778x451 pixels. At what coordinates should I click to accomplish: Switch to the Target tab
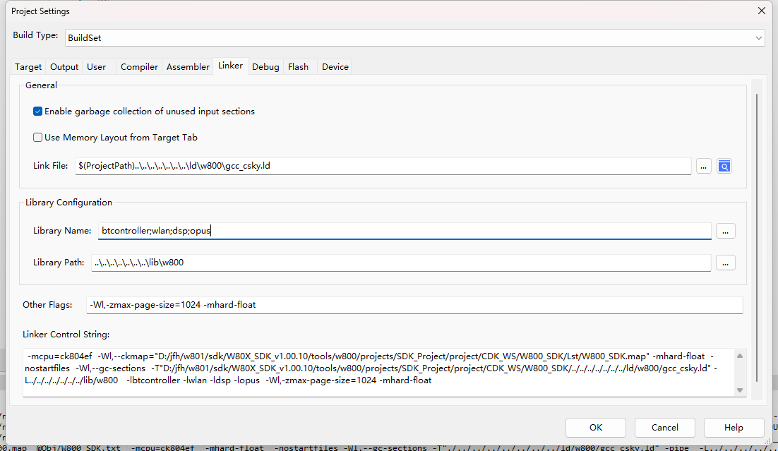28,67
